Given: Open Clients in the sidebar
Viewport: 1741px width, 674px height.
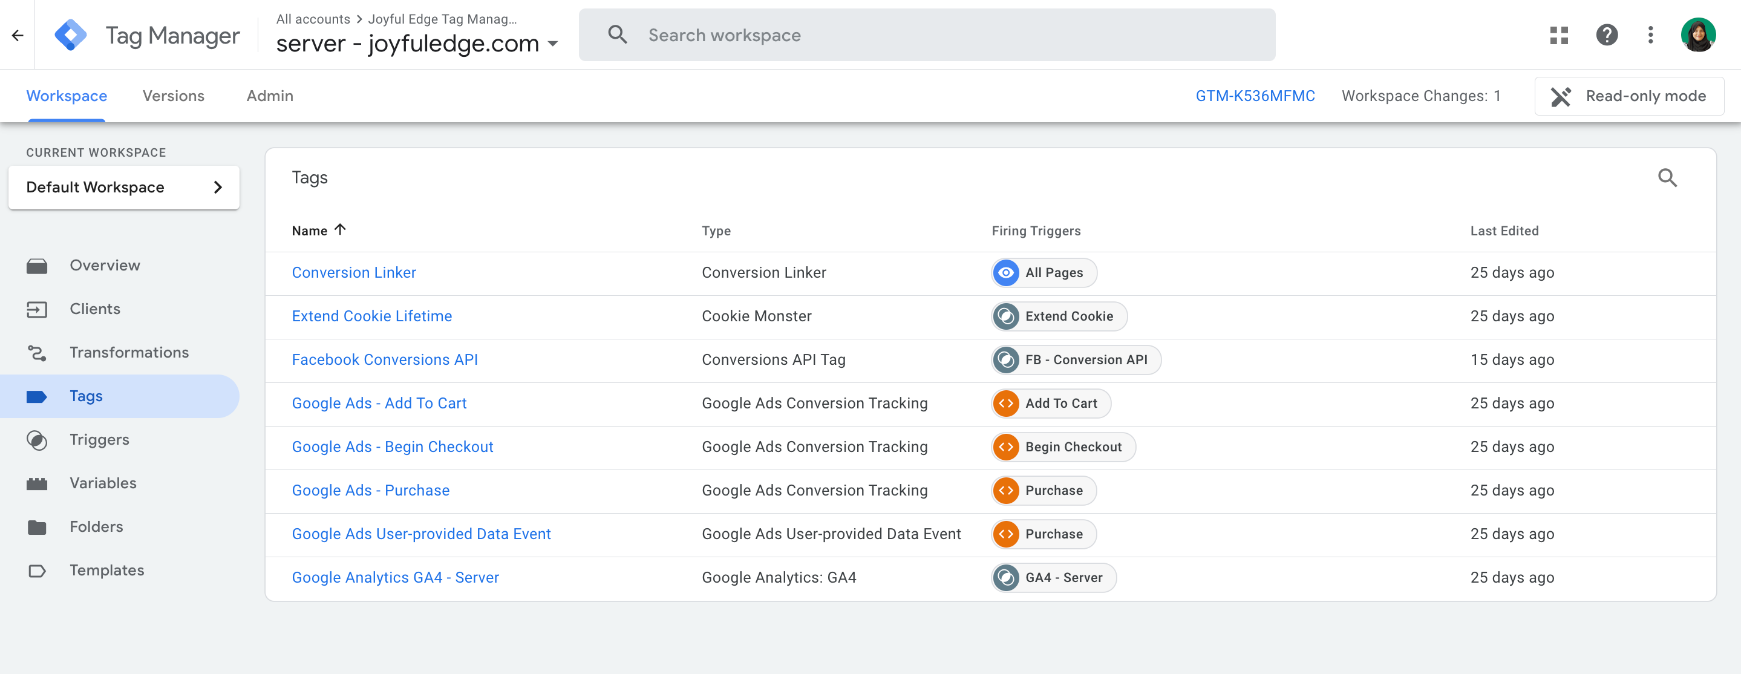Looking at the screenshot, I should point(96,310).
